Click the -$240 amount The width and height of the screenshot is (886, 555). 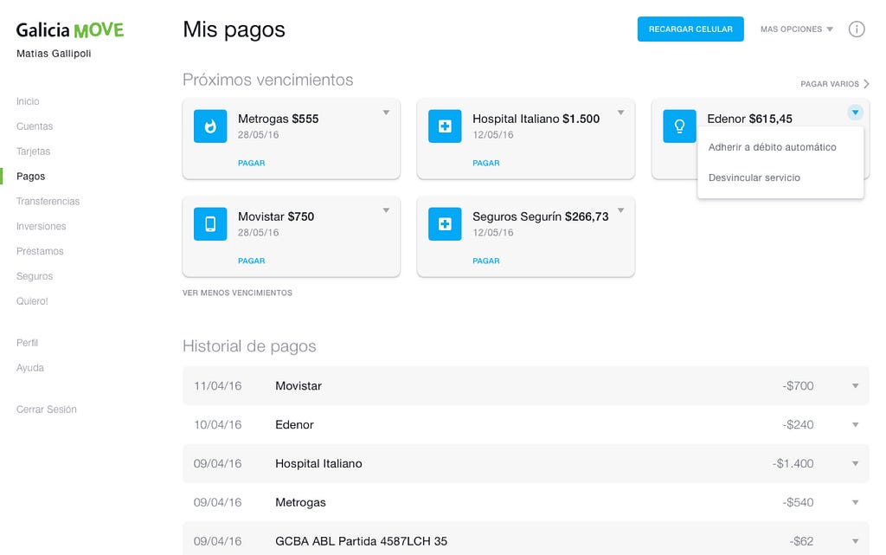click(x=798, y=424)
